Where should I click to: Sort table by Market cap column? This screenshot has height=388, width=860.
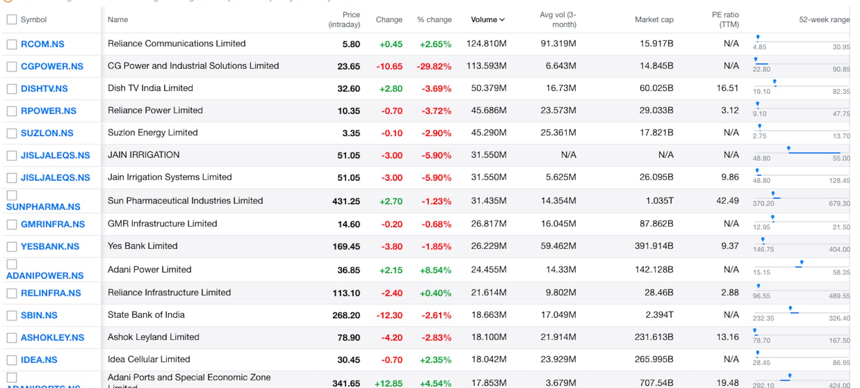click(654, 20)
